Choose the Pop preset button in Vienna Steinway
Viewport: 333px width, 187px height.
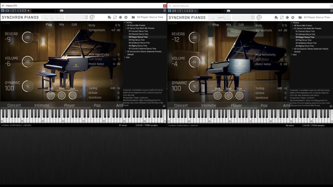(264, 106)
